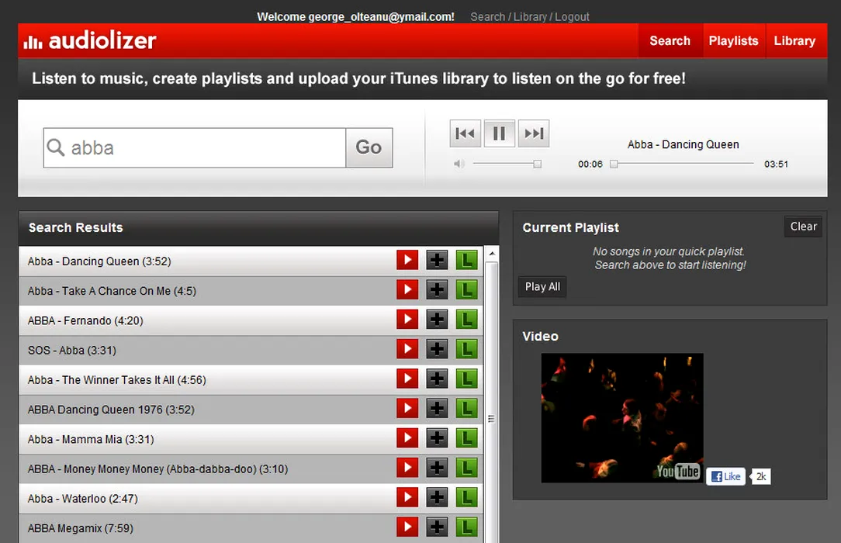Save ABBA Dancing Queen 1976 to library

click(466, 409)
